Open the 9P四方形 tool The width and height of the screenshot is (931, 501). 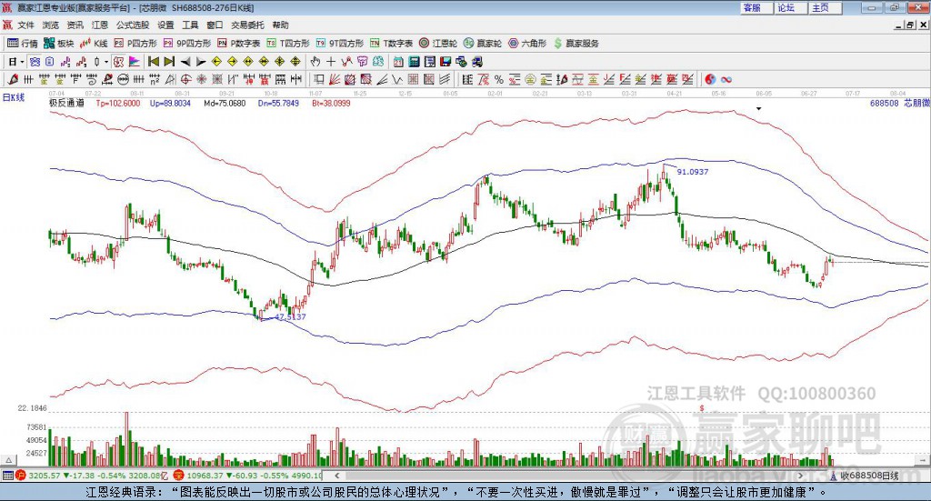point(187,44)
